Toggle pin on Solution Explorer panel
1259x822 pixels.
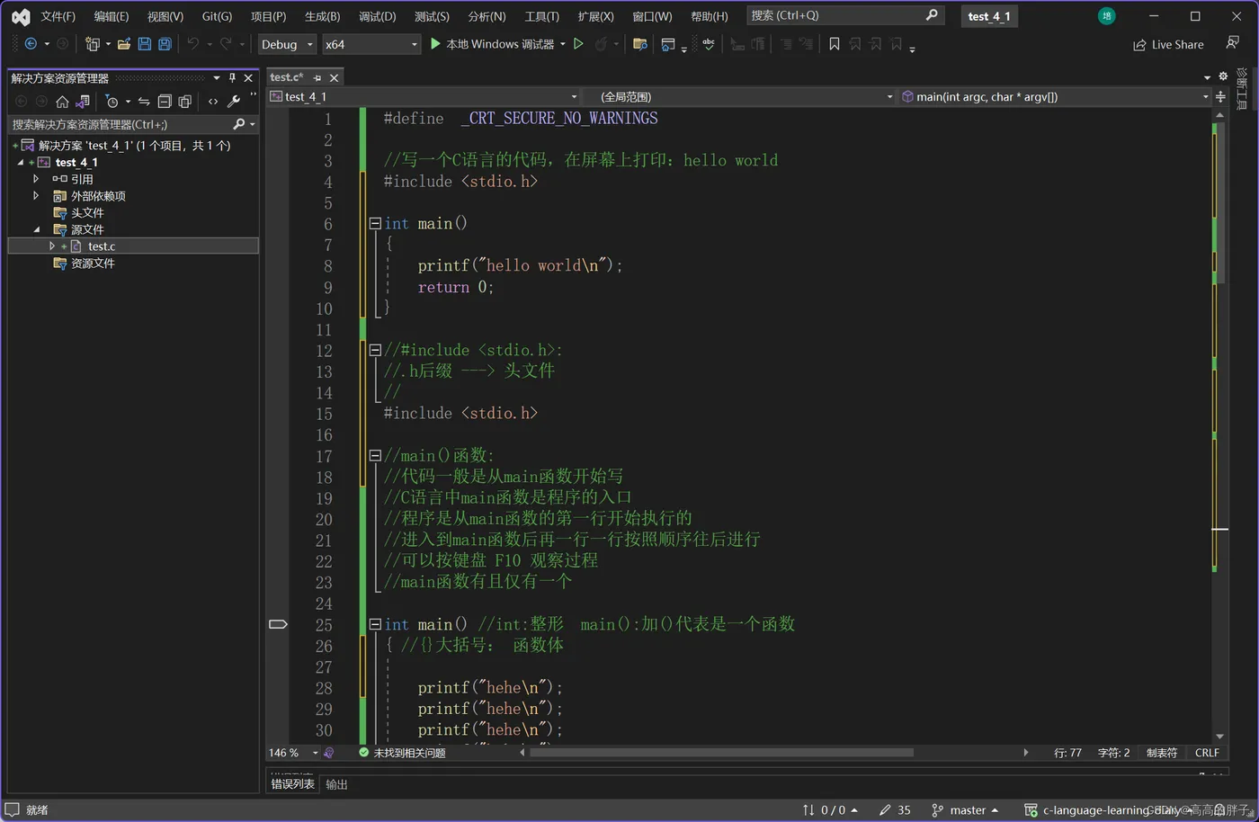(232, 78)
